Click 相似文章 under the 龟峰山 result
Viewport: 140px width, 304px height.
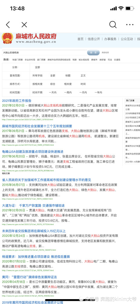[6, 173]
